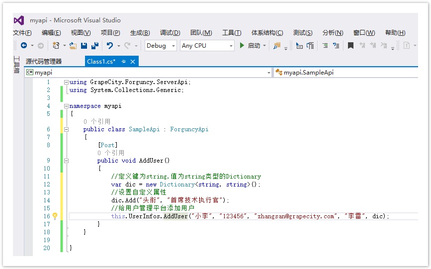Open the 分析(N) menu
This screenshot has height=269, width=431.
(333, 33)
